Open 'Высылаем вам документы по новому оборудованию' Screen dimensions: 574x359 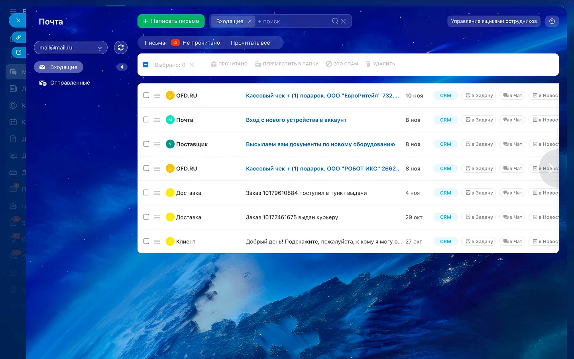[x=320, y=144]
